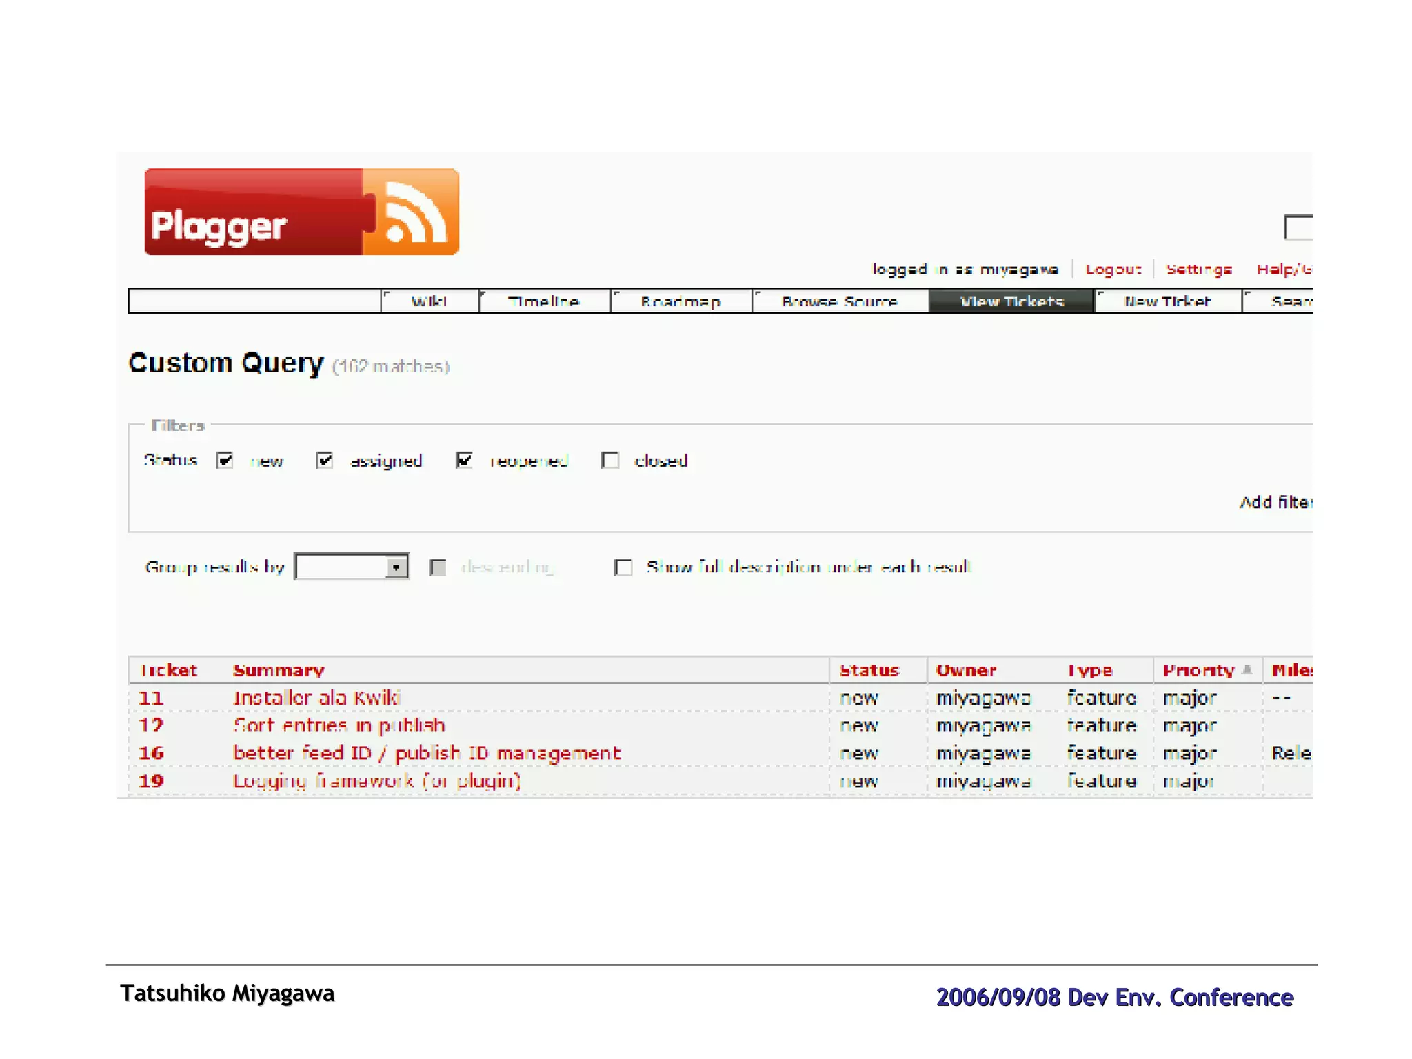The image size is (1412, 1059).
Task: Uncheck the 'assigned' status filter
Action: [325, 460]
